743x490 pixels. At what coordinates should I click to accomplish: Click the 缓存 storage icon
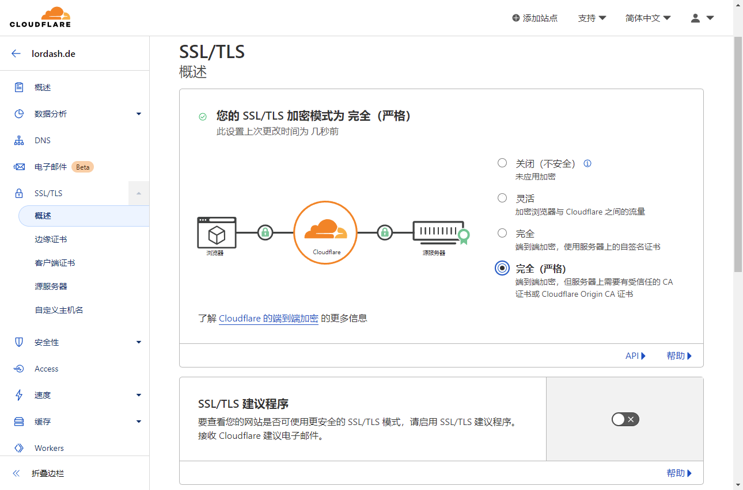click(x=19, y=422)
